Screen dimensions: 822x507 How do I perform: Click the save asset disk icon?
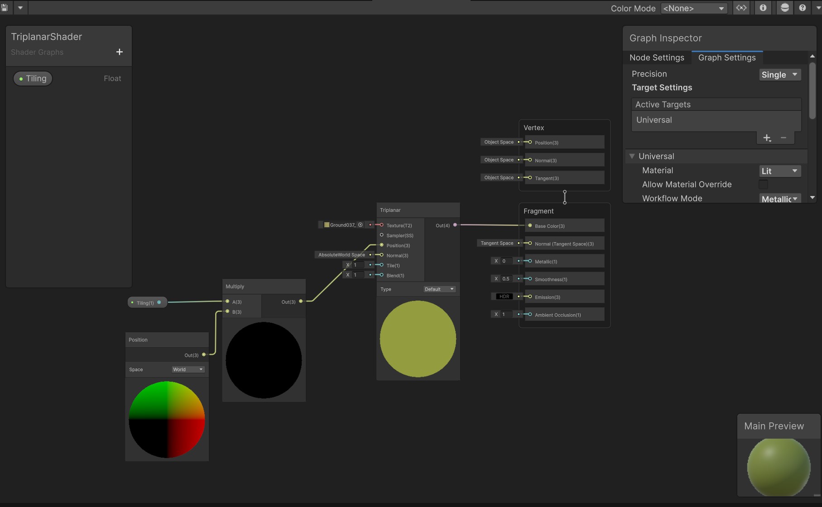click(x=5, y=8)
